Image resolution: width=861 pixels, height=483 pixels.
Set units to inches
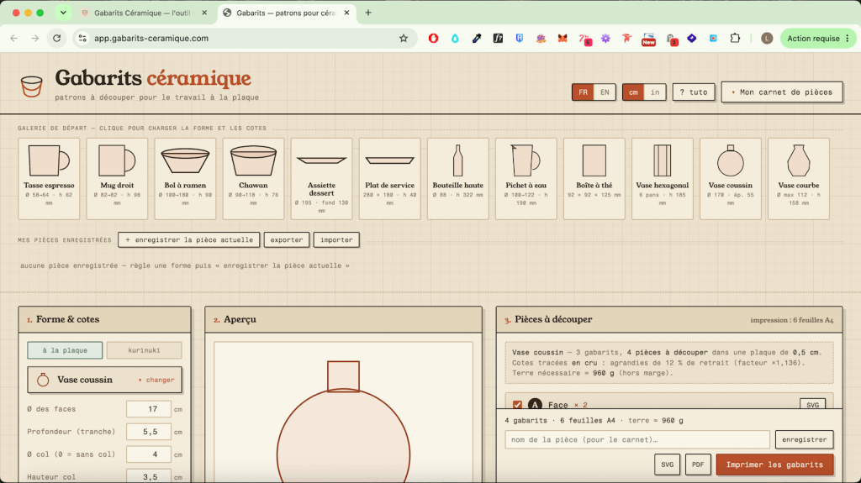(655, 92)
